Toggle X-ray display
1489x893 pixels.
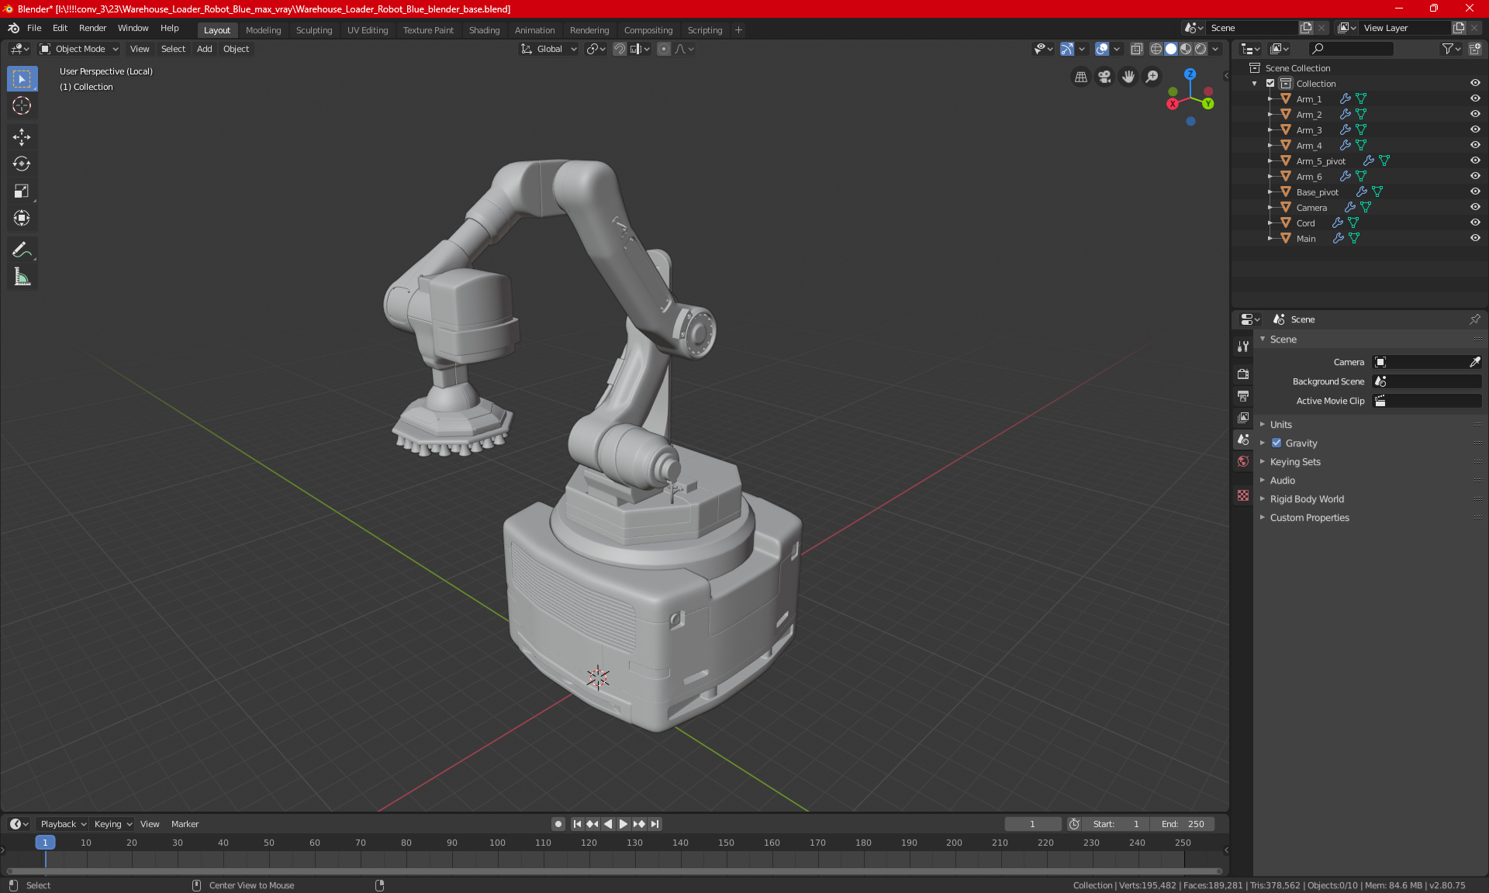click(1136, 49)
